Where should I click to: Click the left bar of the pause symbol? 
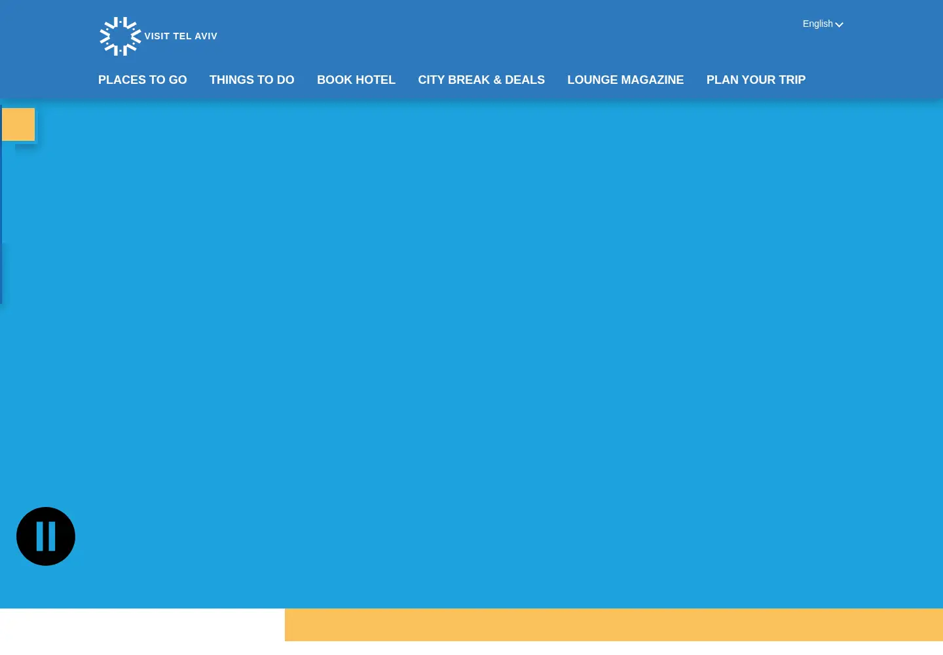tap(40, 536)
